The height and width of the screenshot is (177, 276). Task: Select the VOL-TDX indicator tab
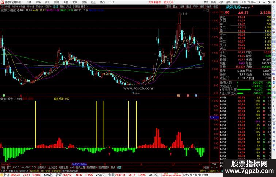click(x=26, y=168)
